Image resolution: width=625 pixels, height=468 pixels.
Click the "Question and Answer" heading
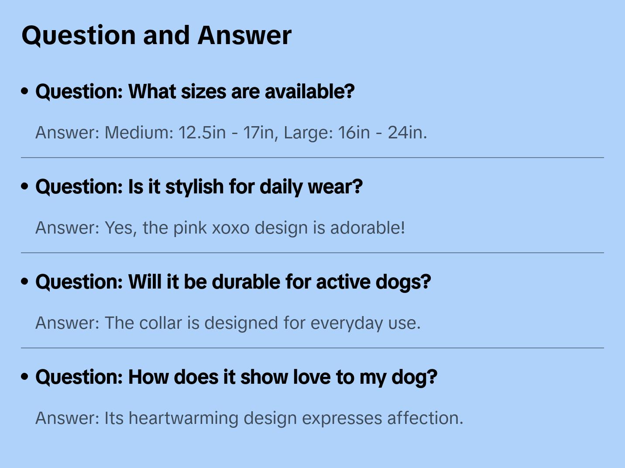coord(156,35)
